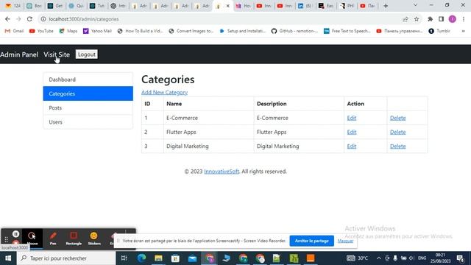Select the Screencastify Rectangle tool

74,239
